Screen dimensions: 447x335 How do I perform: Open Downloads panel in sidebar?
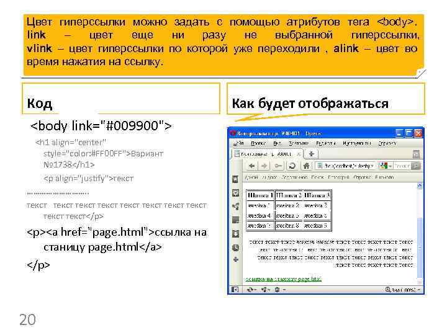coord(235,234)
